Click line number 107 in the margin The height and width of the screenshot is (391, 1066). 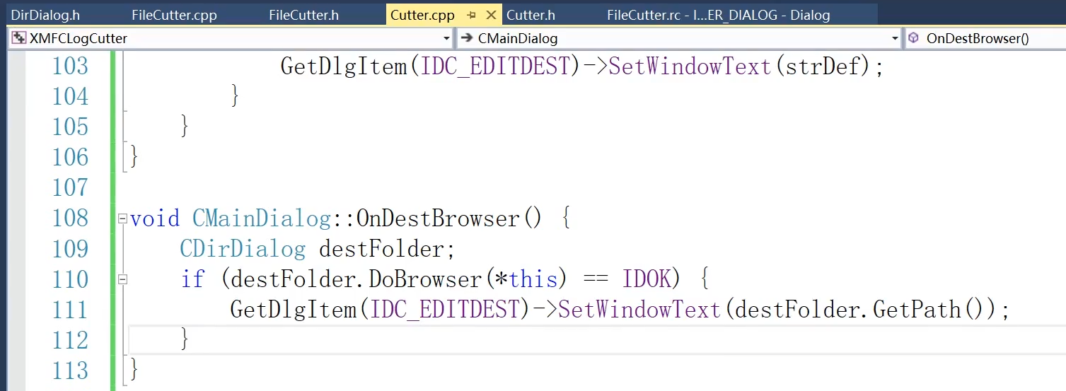[70, 187]
